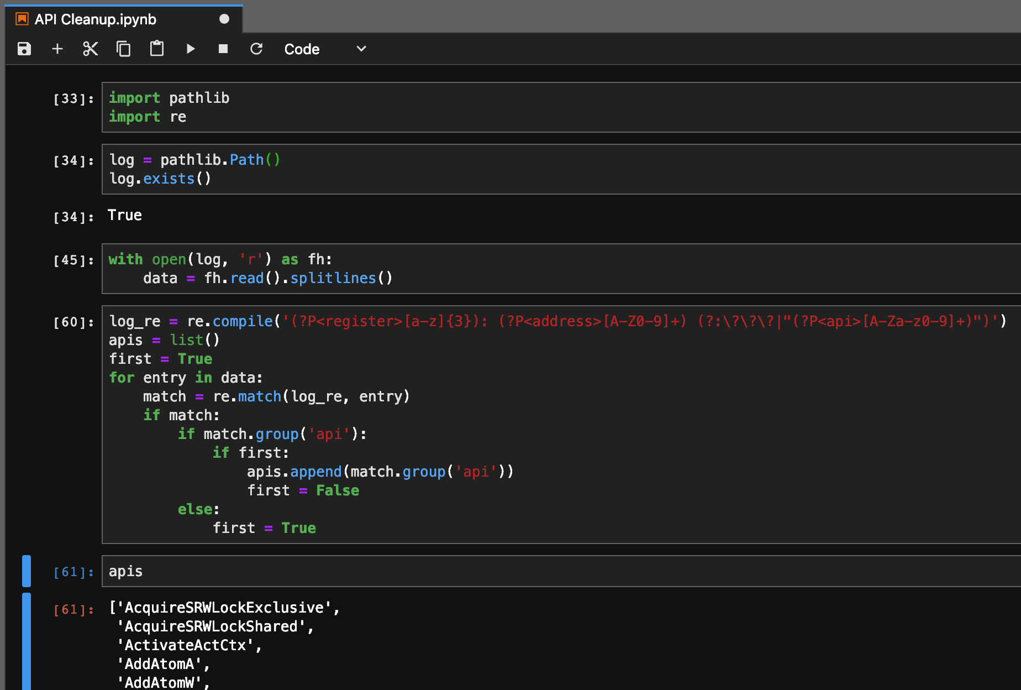
Task: Insert a new cell with plus icon
Action: click(57, 49)
